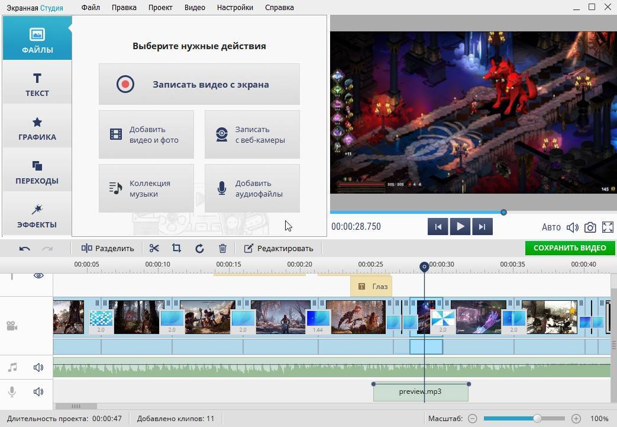Open the Авто quality dropdown
The width and height of the screenshot is (617, 427).
(x=551, y=227)
